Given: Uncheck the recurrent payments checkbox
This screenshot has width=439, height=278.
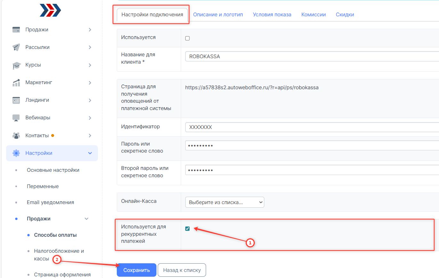Looking at the screenshot, I should (188, 228).
